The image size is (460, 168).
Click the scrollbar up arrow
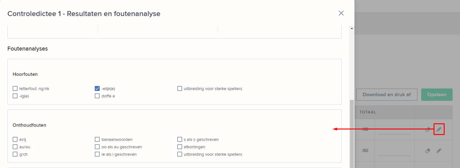coord(352,28)
